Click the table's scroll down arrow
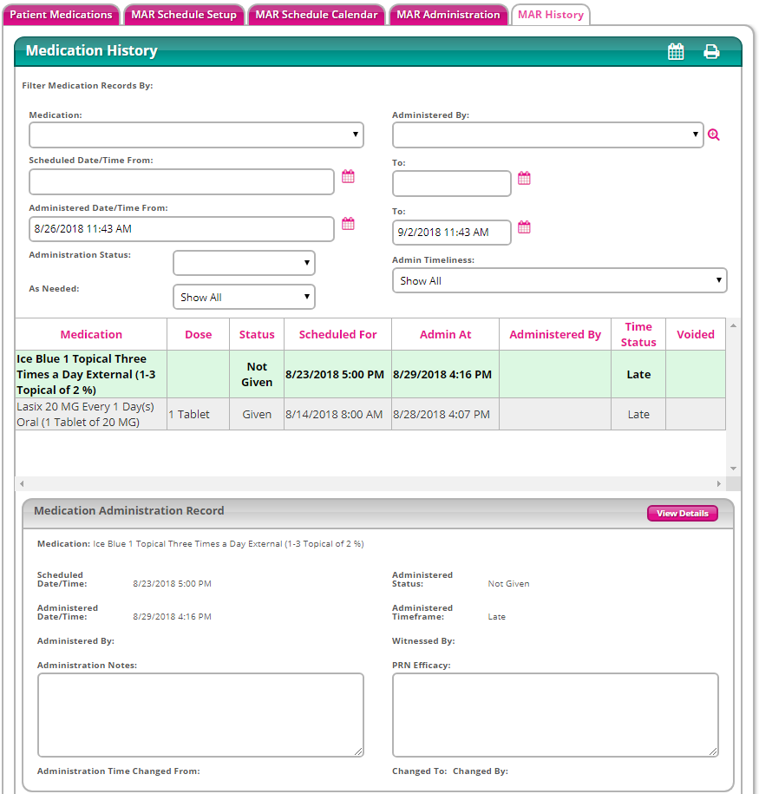The image size is (759, 794). [x=733, y=469]
